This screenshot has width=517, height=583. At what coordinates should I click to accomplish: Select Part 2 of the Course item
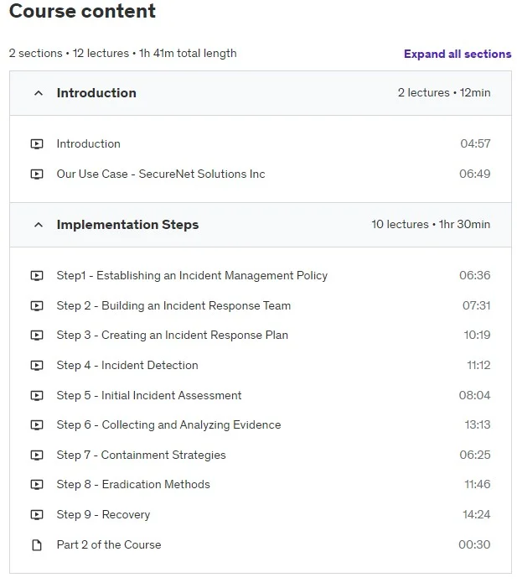(x=109, y=544)
